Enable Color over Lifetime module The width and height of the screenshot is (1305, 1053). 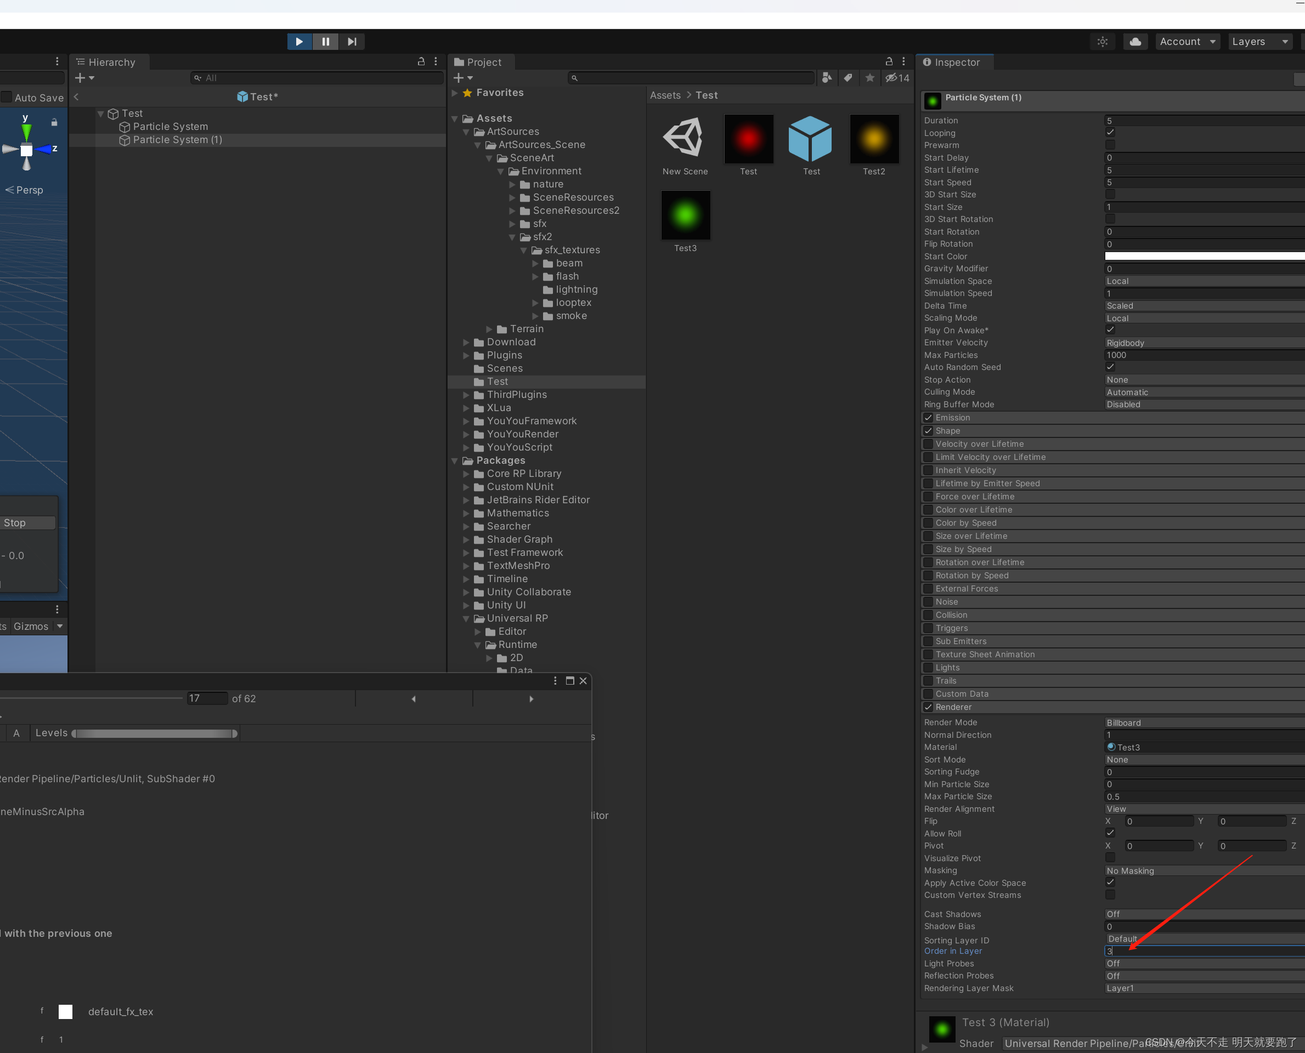pyautogui.click(x=928, y=510)
